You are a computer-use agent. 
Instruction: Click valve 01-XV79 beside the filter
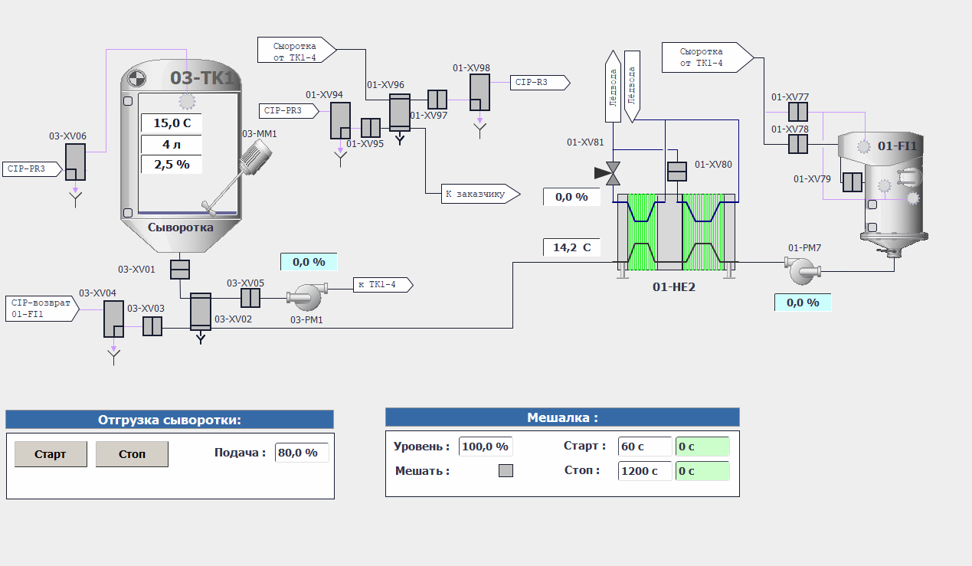[852, 182]
